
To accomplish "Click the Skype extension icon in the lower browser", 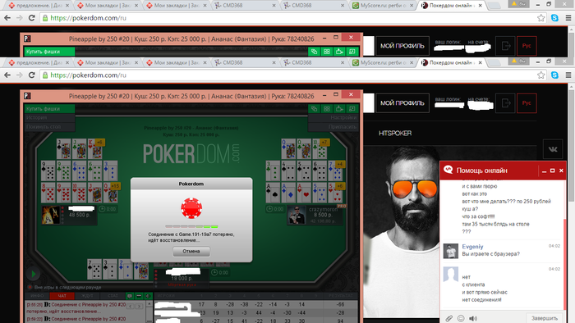I will click(x=554, y=75).
